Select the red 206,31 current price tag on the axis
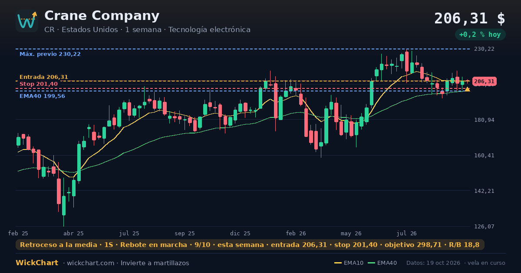521x273 pixels. (484, 81)
